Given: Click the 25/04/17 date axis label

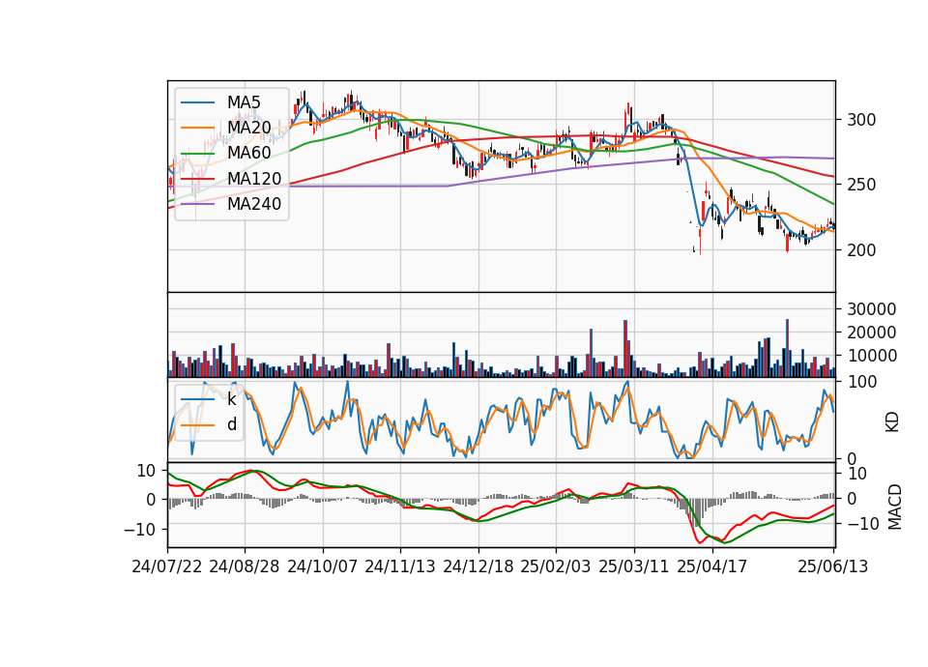Looking at the screenshot, I should pos(712,566).
